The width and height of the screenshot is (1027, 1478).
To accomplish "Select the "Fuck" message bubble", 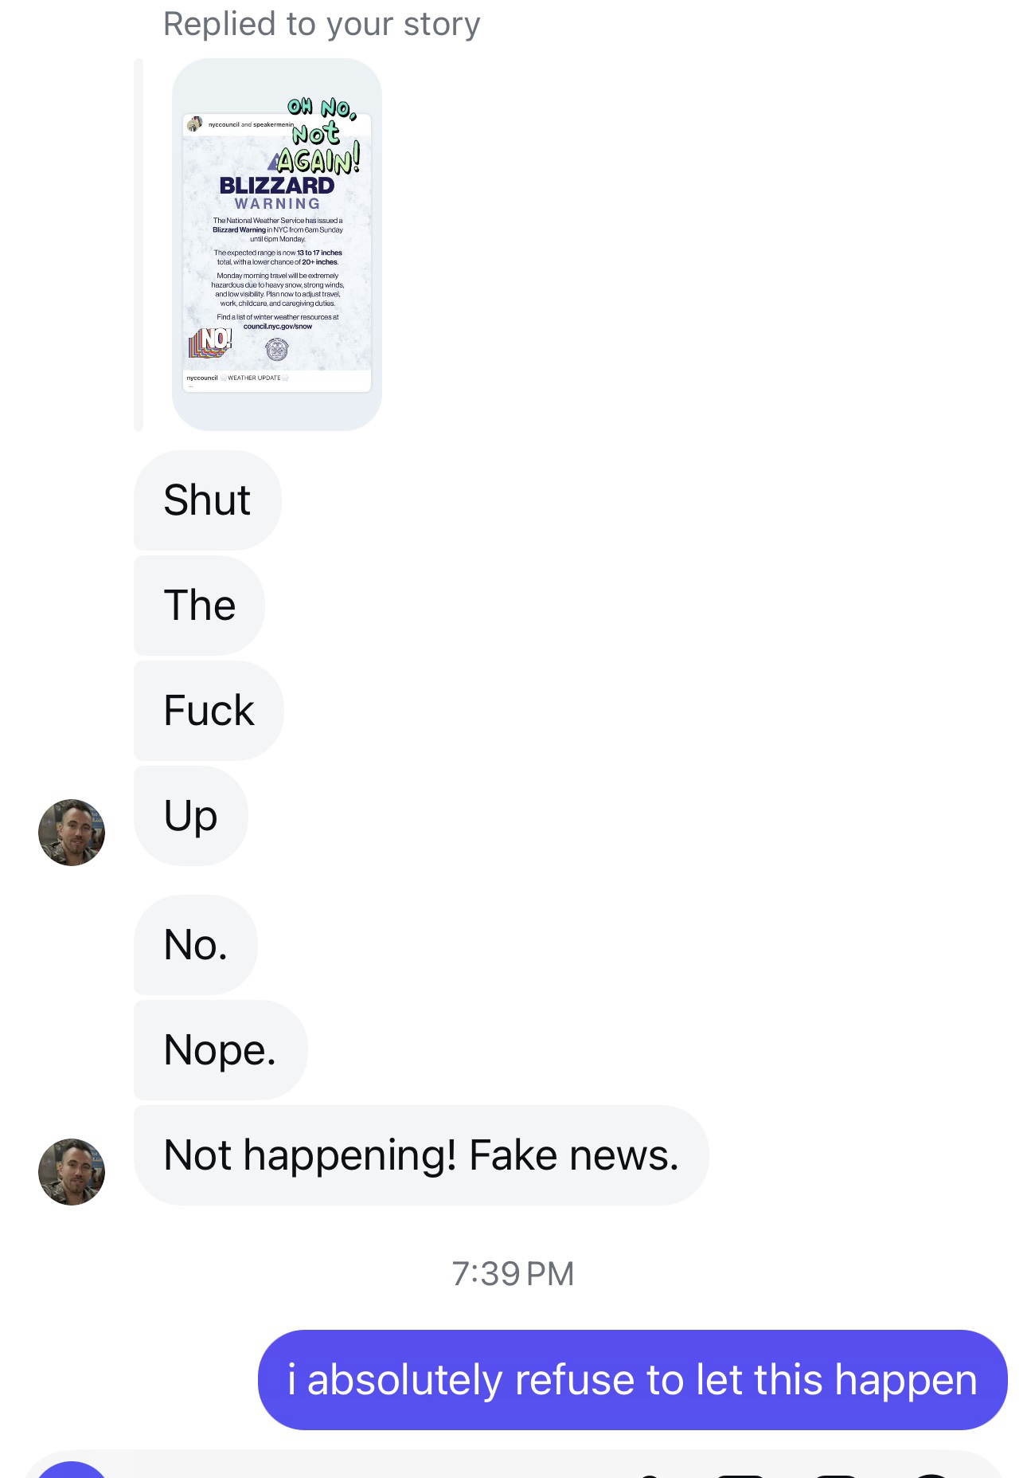I will [209, 711].
